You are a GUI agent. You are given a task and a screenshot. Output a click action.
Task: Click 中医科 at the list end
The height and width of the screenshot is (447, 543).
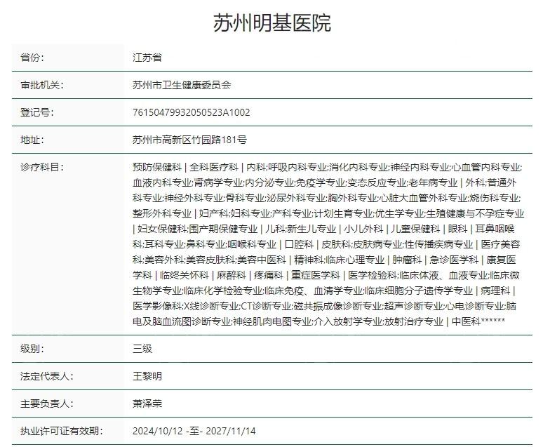tap(466, 321)
